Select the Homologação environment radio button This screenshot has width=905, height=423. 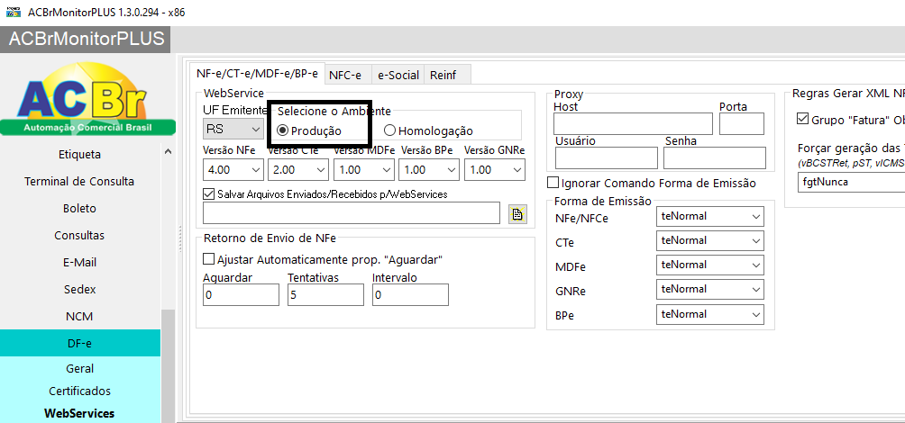click(x=389, y=130)
